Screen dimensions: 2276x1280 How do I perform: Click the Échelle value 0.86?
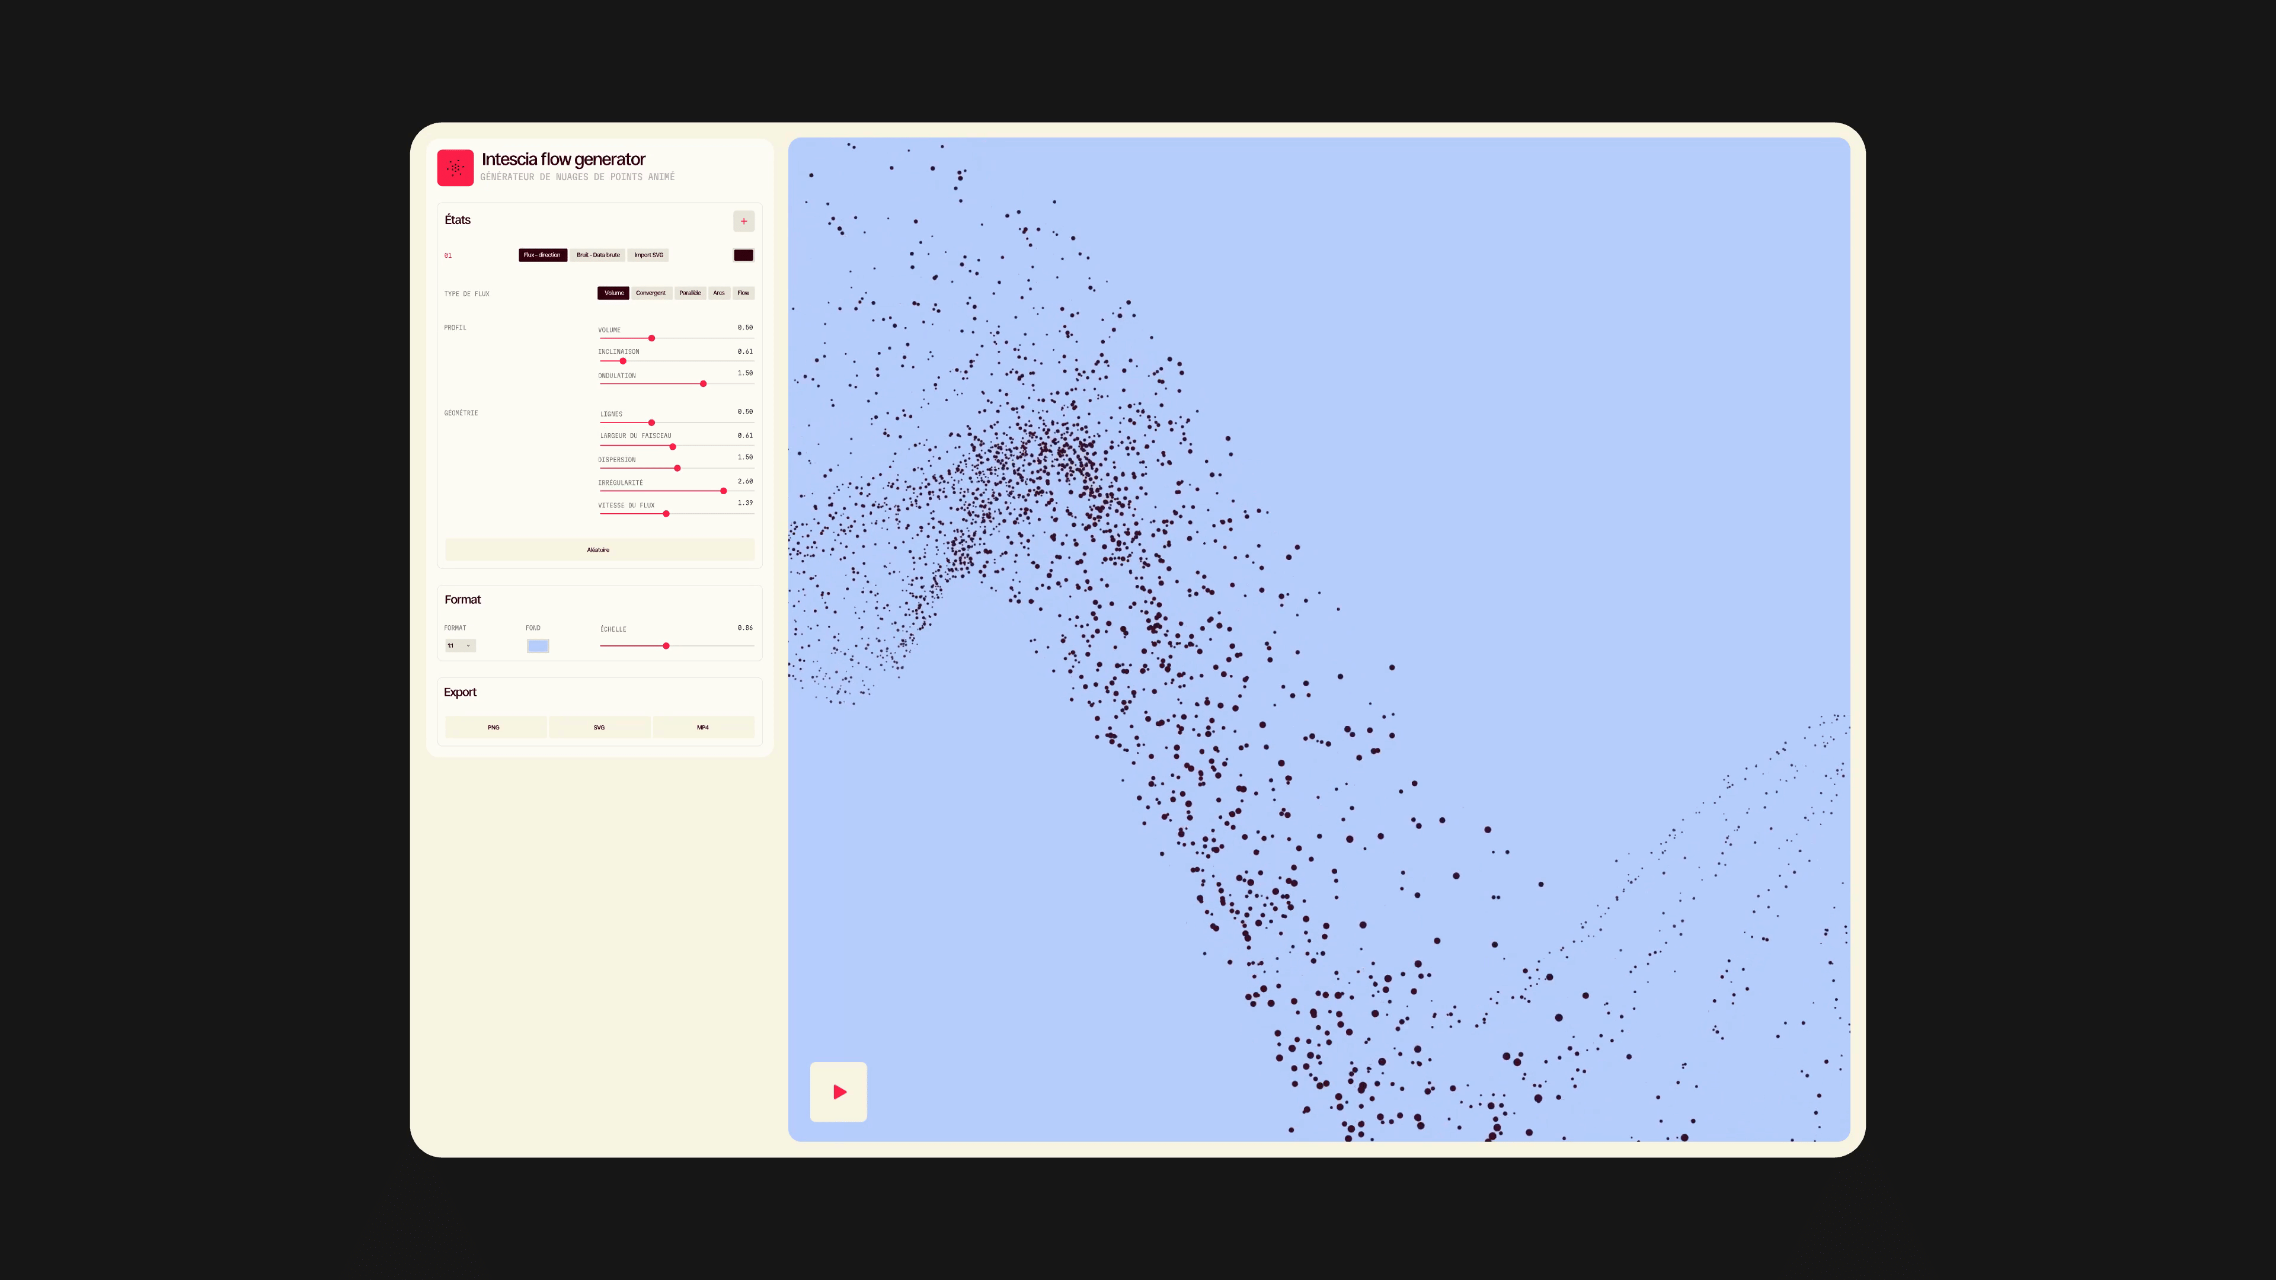(x=746, y=628)
